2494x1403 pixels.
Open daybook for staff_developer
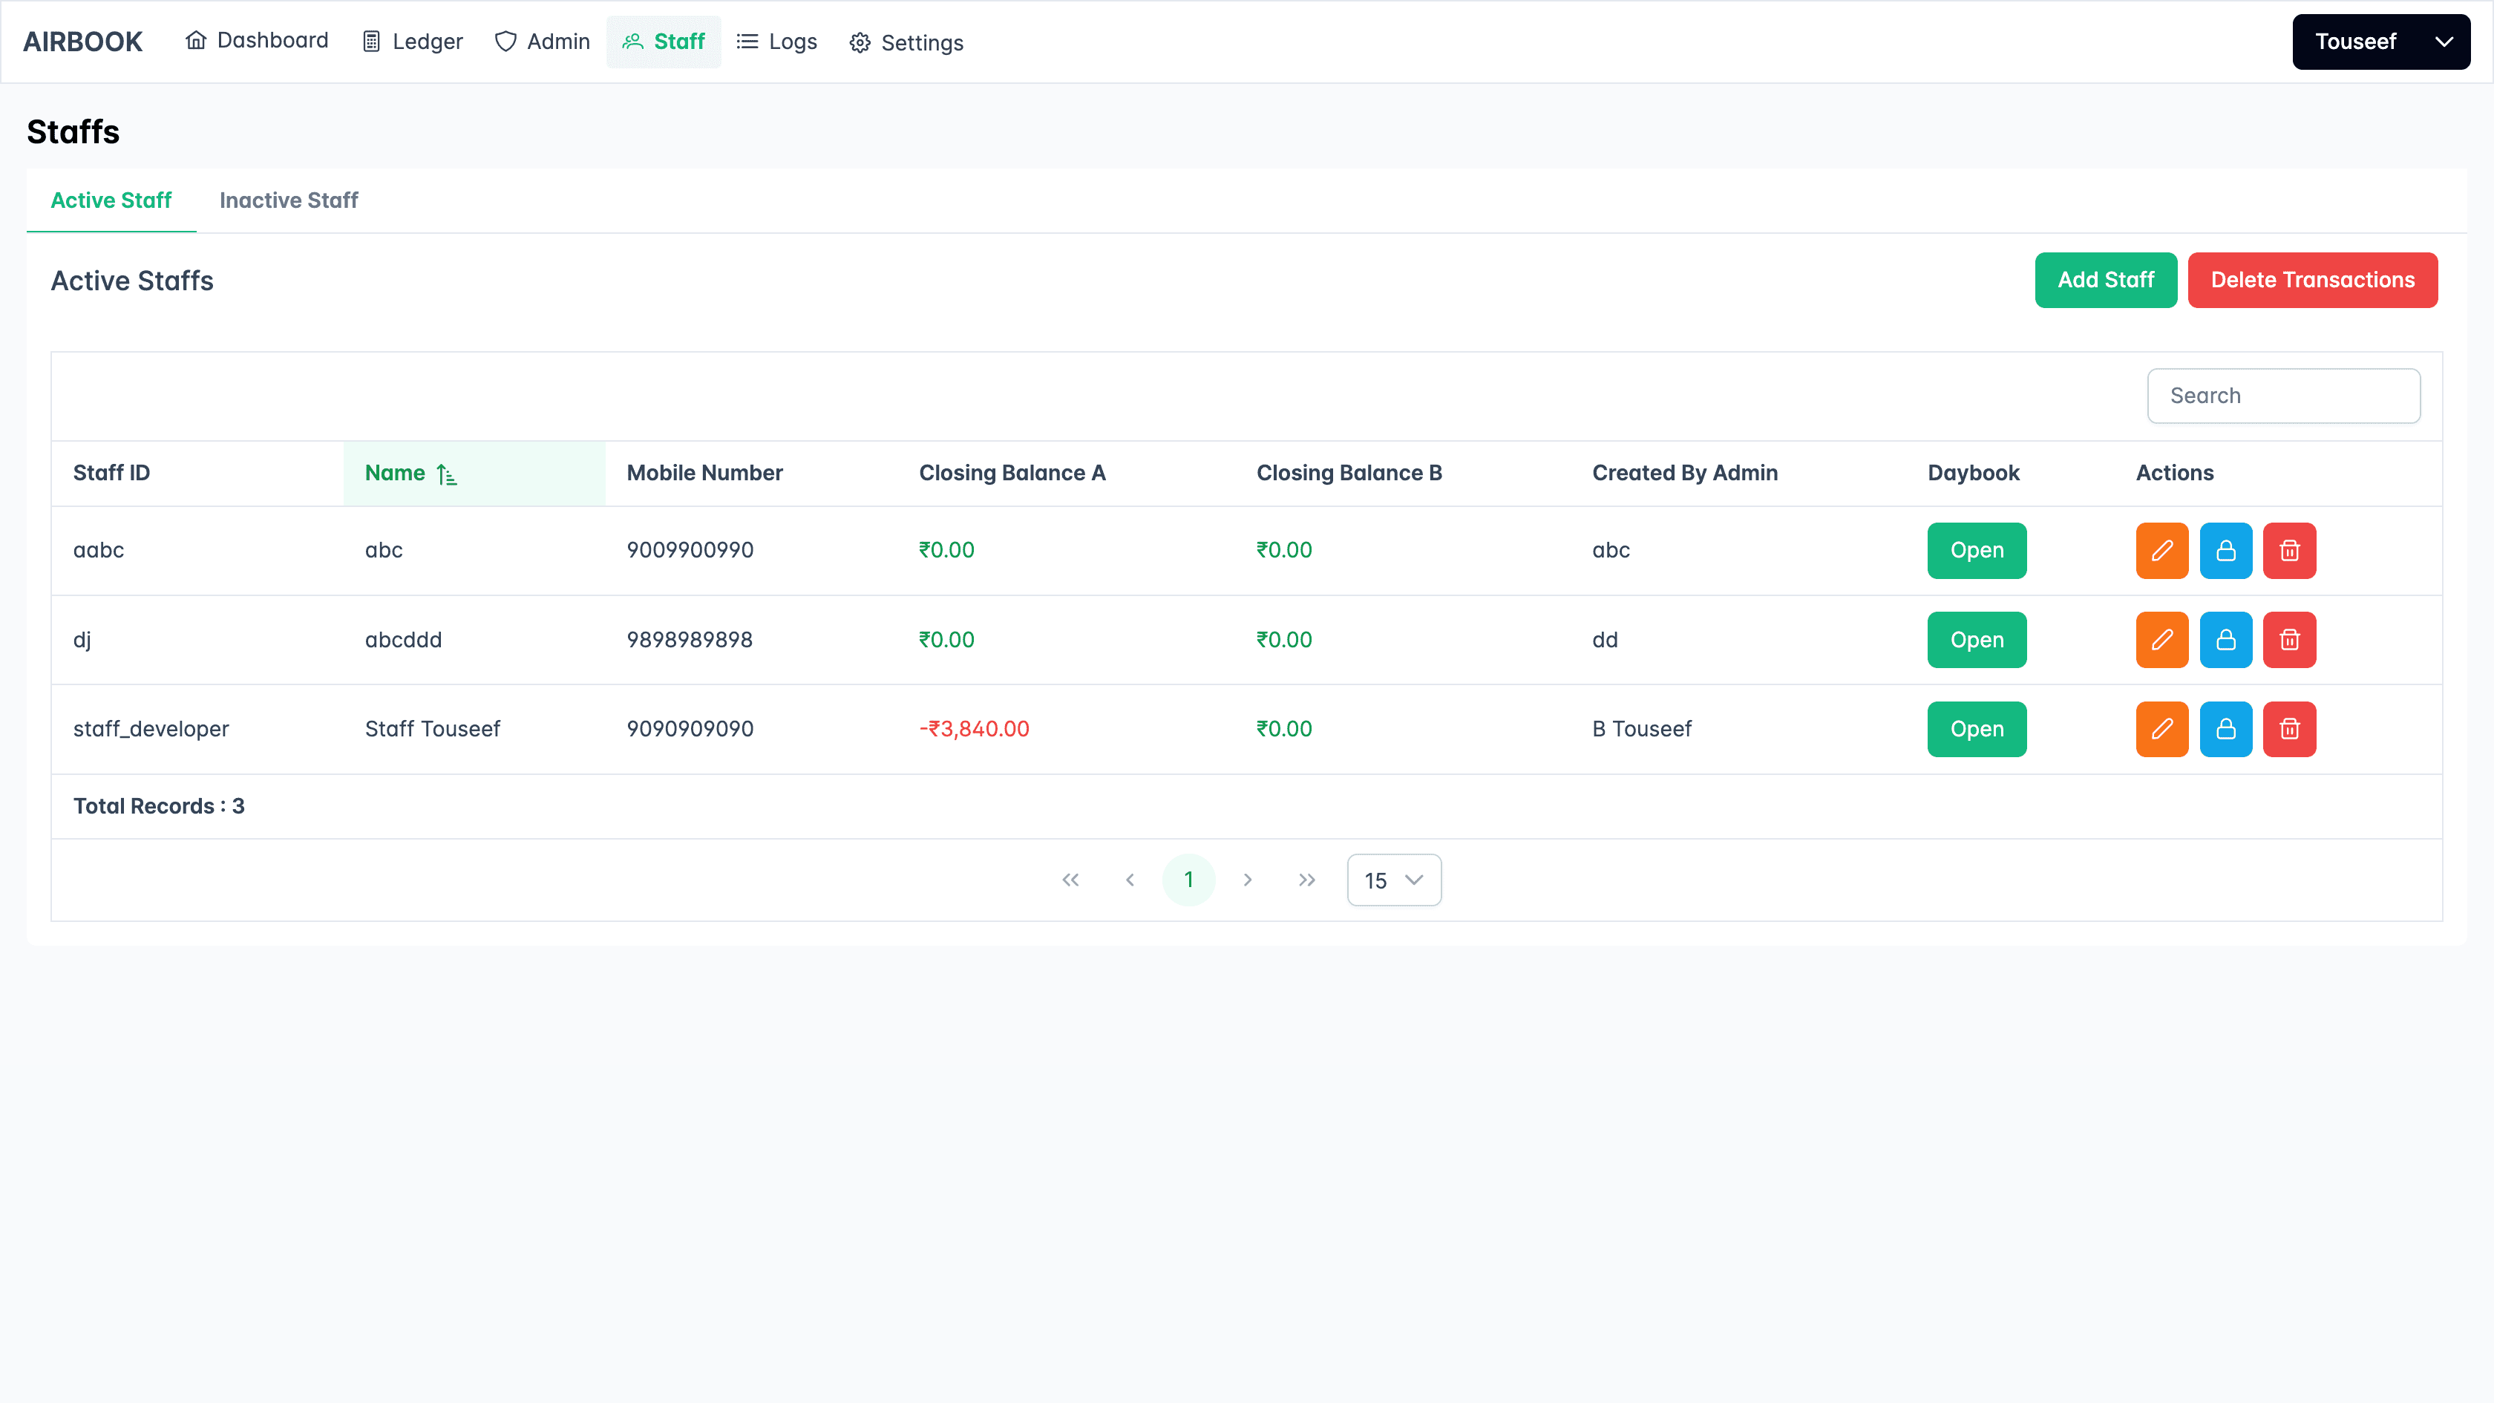pos(1976,728)
